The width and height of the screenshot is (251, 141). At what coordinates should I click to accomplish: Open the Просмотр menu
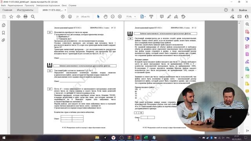[x=29, y=5]
